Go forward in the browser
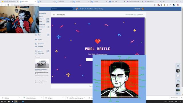This screenshot has height=103, width=183. (x=5, y=5)
